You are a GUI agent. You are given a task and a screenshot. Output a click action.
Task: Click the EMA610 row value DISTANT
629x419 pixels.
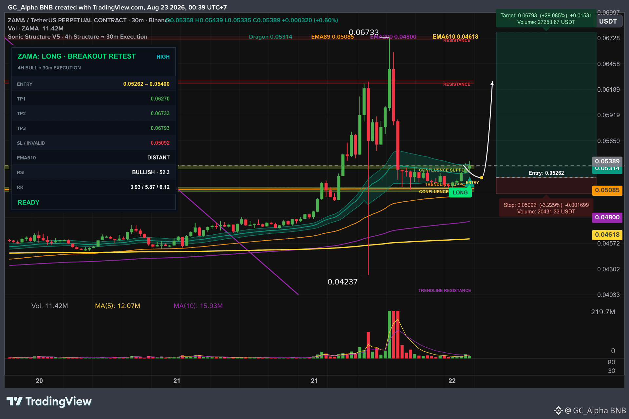159,158
